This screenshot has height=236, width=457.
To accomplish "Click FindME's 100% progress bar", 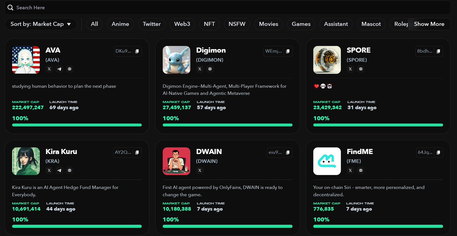I will [x=378, y=226].
